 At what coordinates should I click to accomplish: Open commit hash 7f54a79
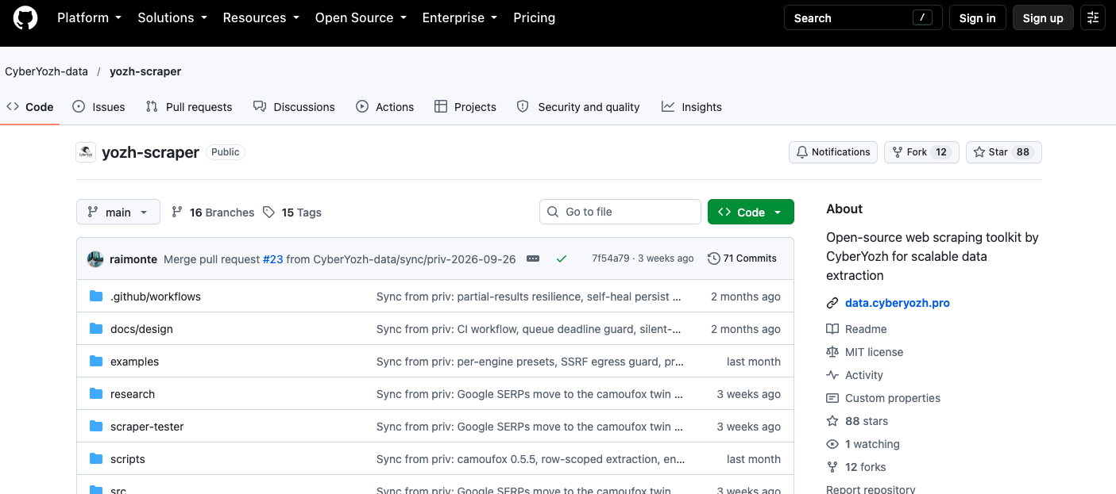pyautogui.click(x=611, y=258)
